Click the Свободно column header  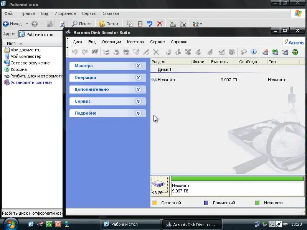253,62
